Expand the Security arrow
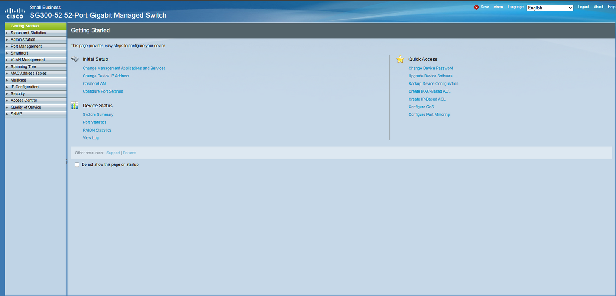 (x=7, y=94)
